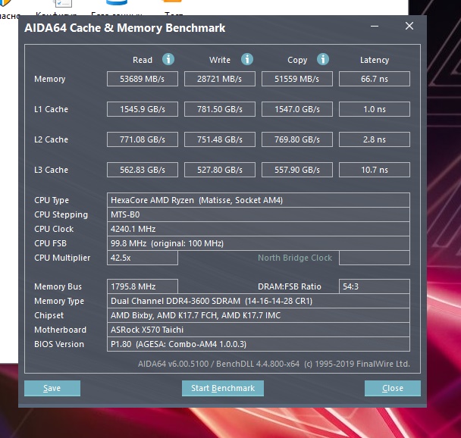The height and width of the screenshot is (438, 461).
Task: Click BIOS Version field P1.80
Action: click(259, 344)
